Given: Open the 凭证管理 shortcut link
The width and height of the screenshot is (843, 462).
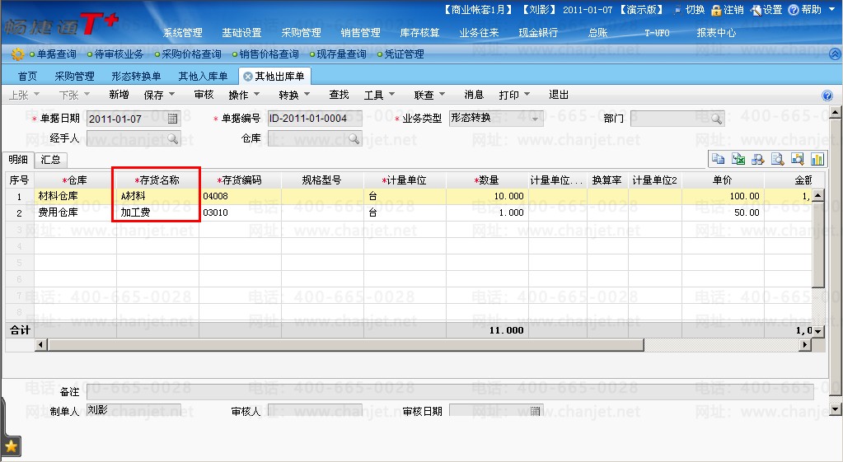Looking at the screenshot, I should coord(405,54).
